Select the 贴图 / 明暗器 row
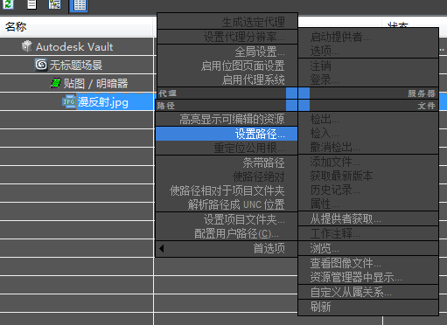The height and width of the screenshot is (325, 447). (x=76, y=84)
